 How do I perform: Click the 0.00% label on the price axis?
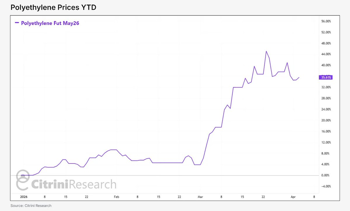[x=326, y=175]
